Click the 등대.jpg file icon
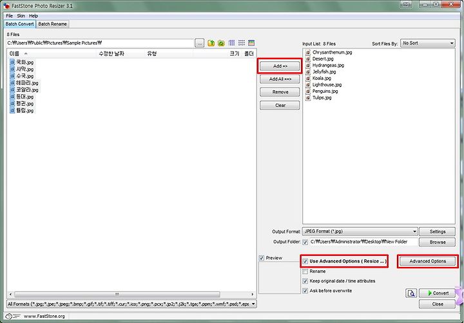The height and width of the screenshot is (323, 464). point(12,97)
